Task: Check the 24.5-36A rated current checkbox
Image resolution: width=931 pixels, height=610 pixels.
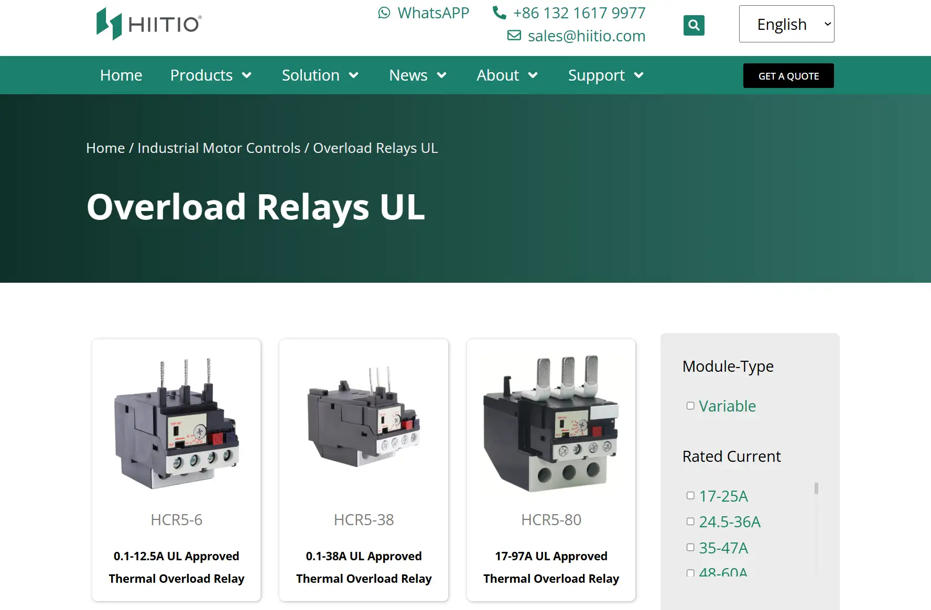Action: 690,522
